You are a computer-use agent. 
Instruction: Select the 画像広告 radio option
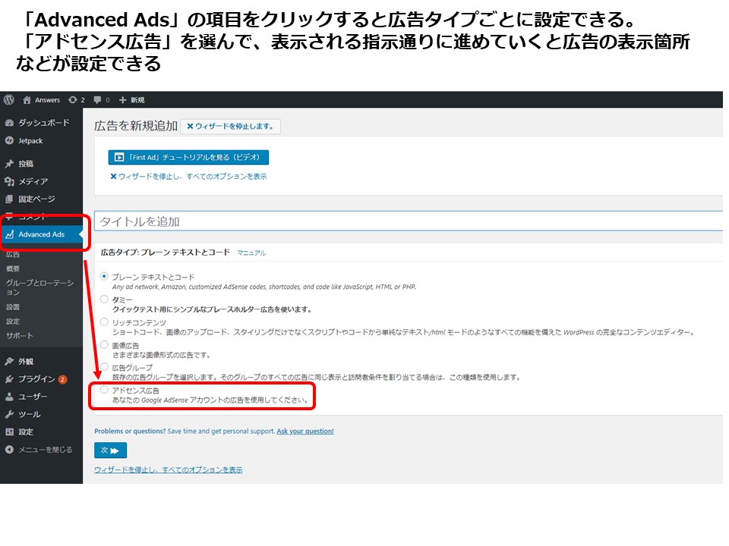(104, 344)
